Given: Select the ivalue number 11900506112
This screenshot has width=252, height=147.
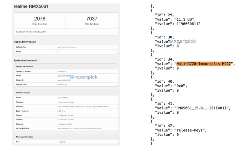Looking at the screenshot, I should click(x=189, y=24).
